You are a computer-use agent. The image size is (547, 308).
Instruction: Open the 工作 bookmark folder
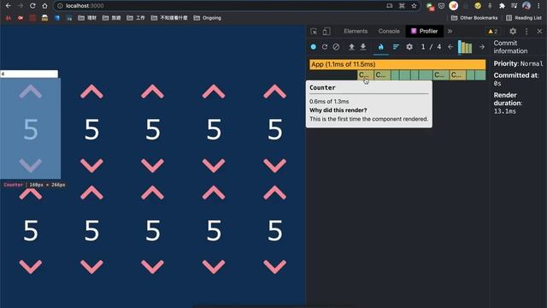pyautogui.click(x=136, y=18)
